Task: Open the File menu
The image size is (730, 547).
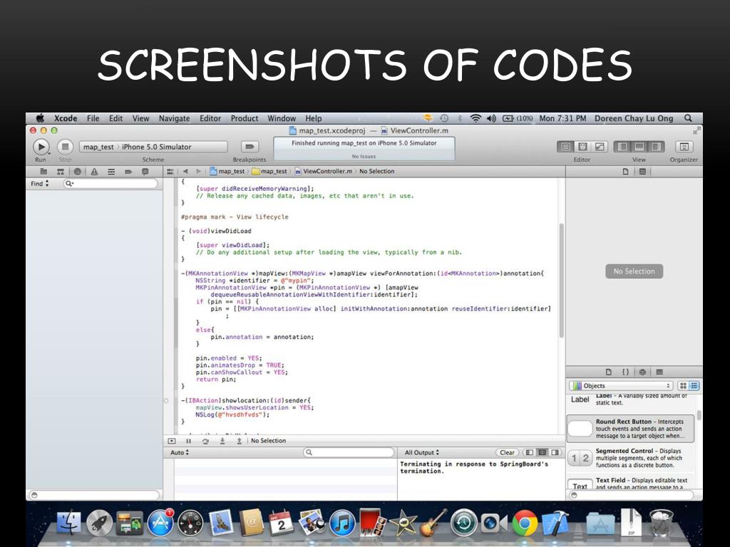Action: pos(93,119)
